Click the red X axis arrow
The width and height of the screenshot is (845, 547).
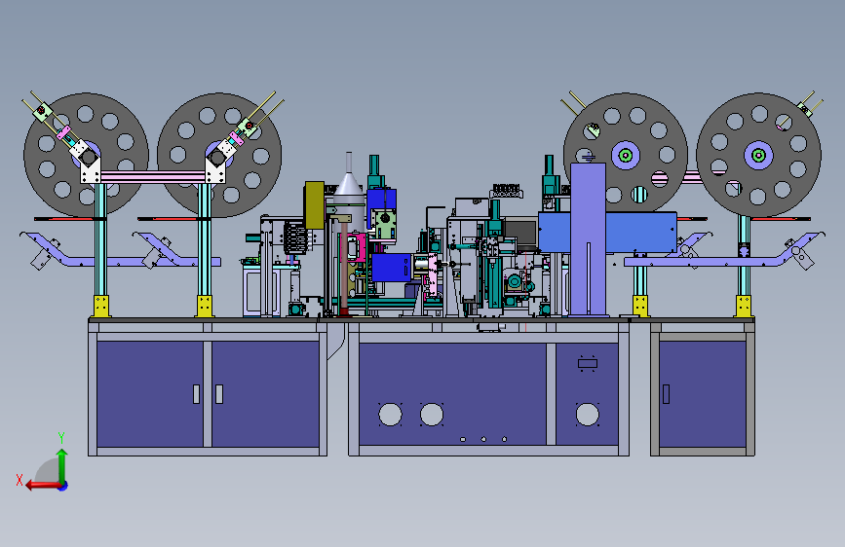point(43,486)
